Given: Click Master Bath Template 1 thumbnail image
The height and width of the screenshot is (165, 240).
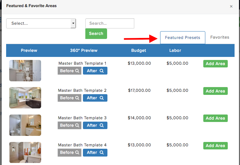Looking at the screenshot, I should coord(25,70).
